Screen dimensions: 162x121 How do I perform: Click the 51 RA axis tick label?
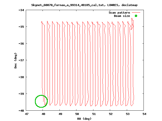[94, 114]
